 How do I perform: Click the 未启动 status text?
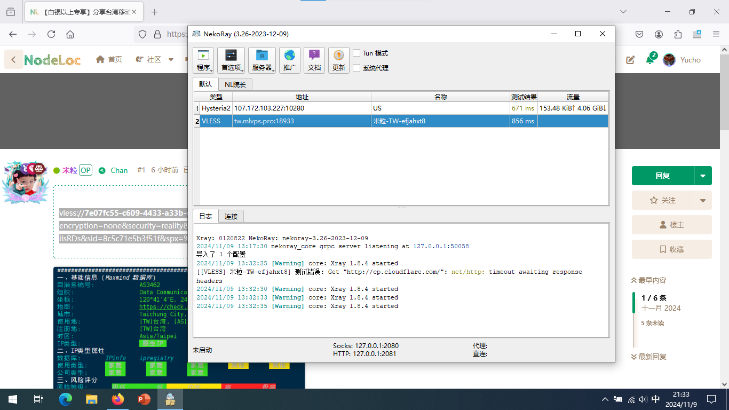202,350
